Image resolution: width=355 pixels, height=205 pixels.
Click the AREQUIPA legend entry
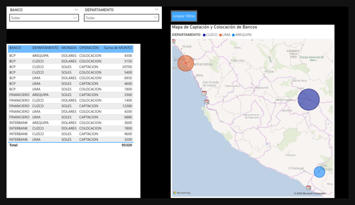(243, 35)
